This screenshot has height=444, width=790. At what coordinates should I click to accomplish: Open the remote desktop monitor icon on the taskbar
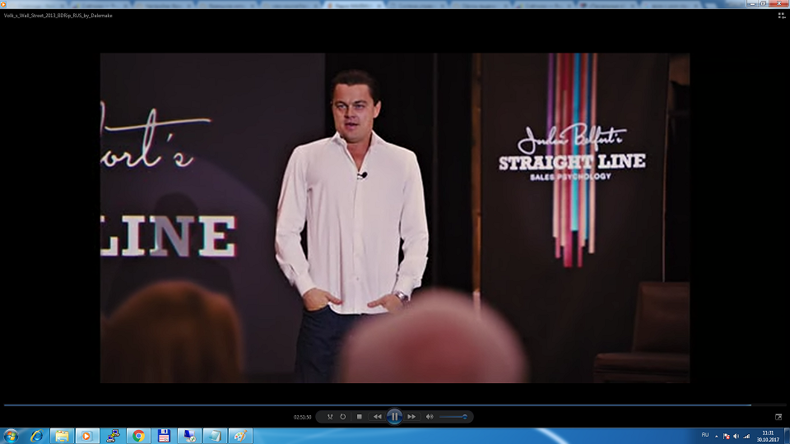point(189,436)
